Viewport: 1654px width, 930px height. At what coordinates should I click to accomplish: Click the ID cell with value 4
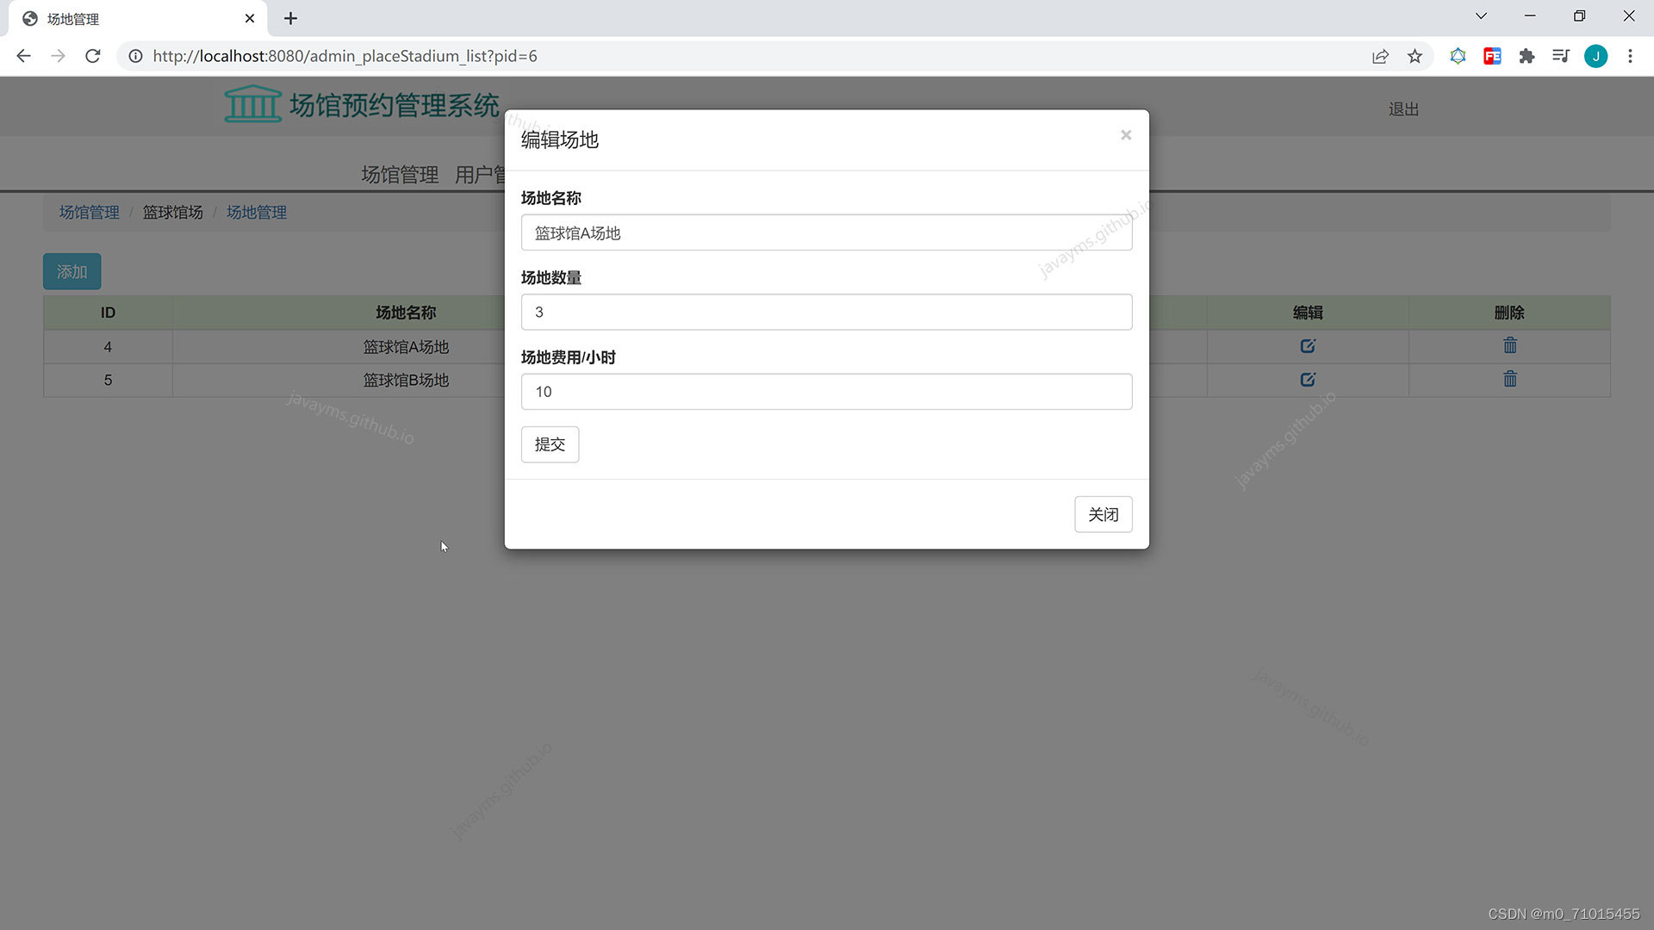108,347
